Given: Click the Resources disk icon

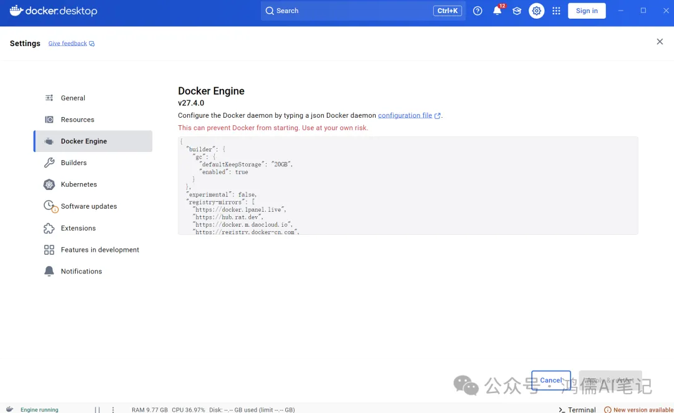Looking at the screenshot, I should pyautogui.click(x=49, y=120).
